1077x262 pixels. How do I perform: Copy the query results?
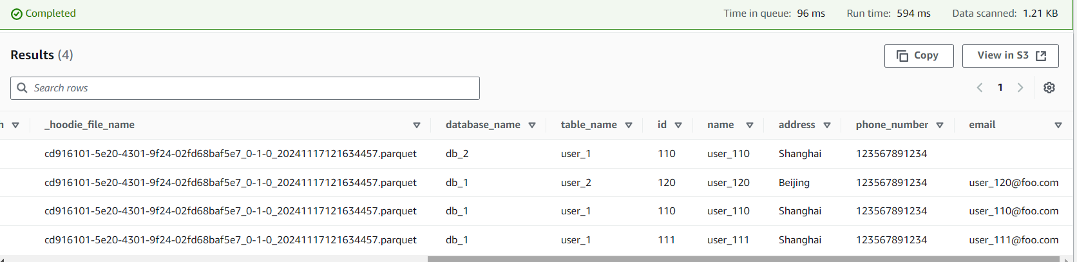(x=919, y=56)
